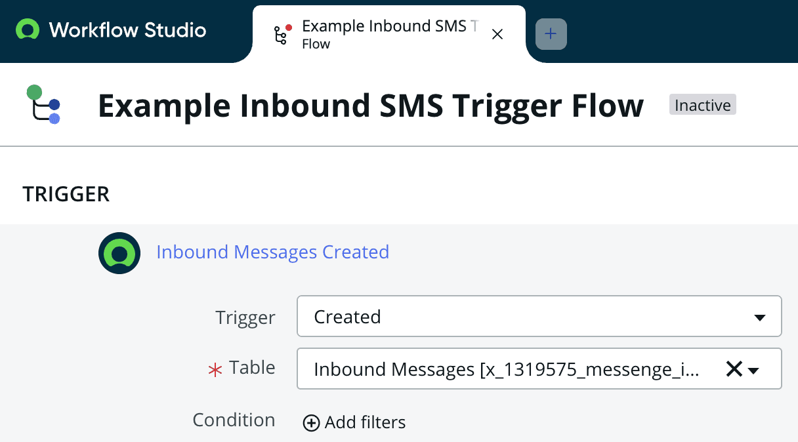
Task: Open the Inbound Messages Created link
Action: [x=272, y=252]
